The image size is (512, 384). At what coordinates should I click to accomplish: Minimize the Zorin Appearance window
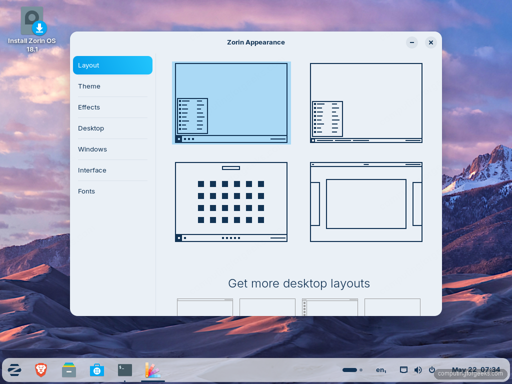tap(412, 42)
